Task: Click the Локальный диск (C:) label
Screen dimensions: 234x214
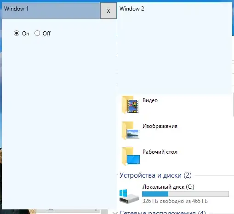Action: pos(168,187)
